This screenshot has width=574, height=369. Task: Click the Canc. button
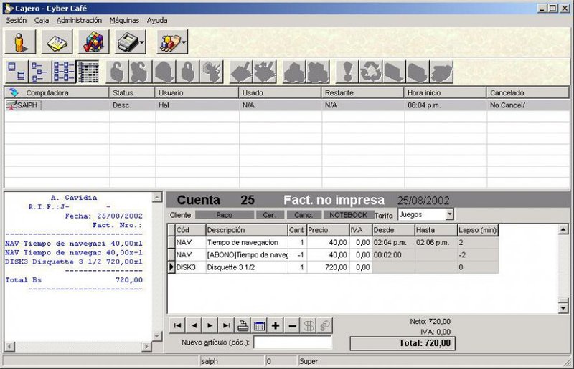(x=304, y=215)
